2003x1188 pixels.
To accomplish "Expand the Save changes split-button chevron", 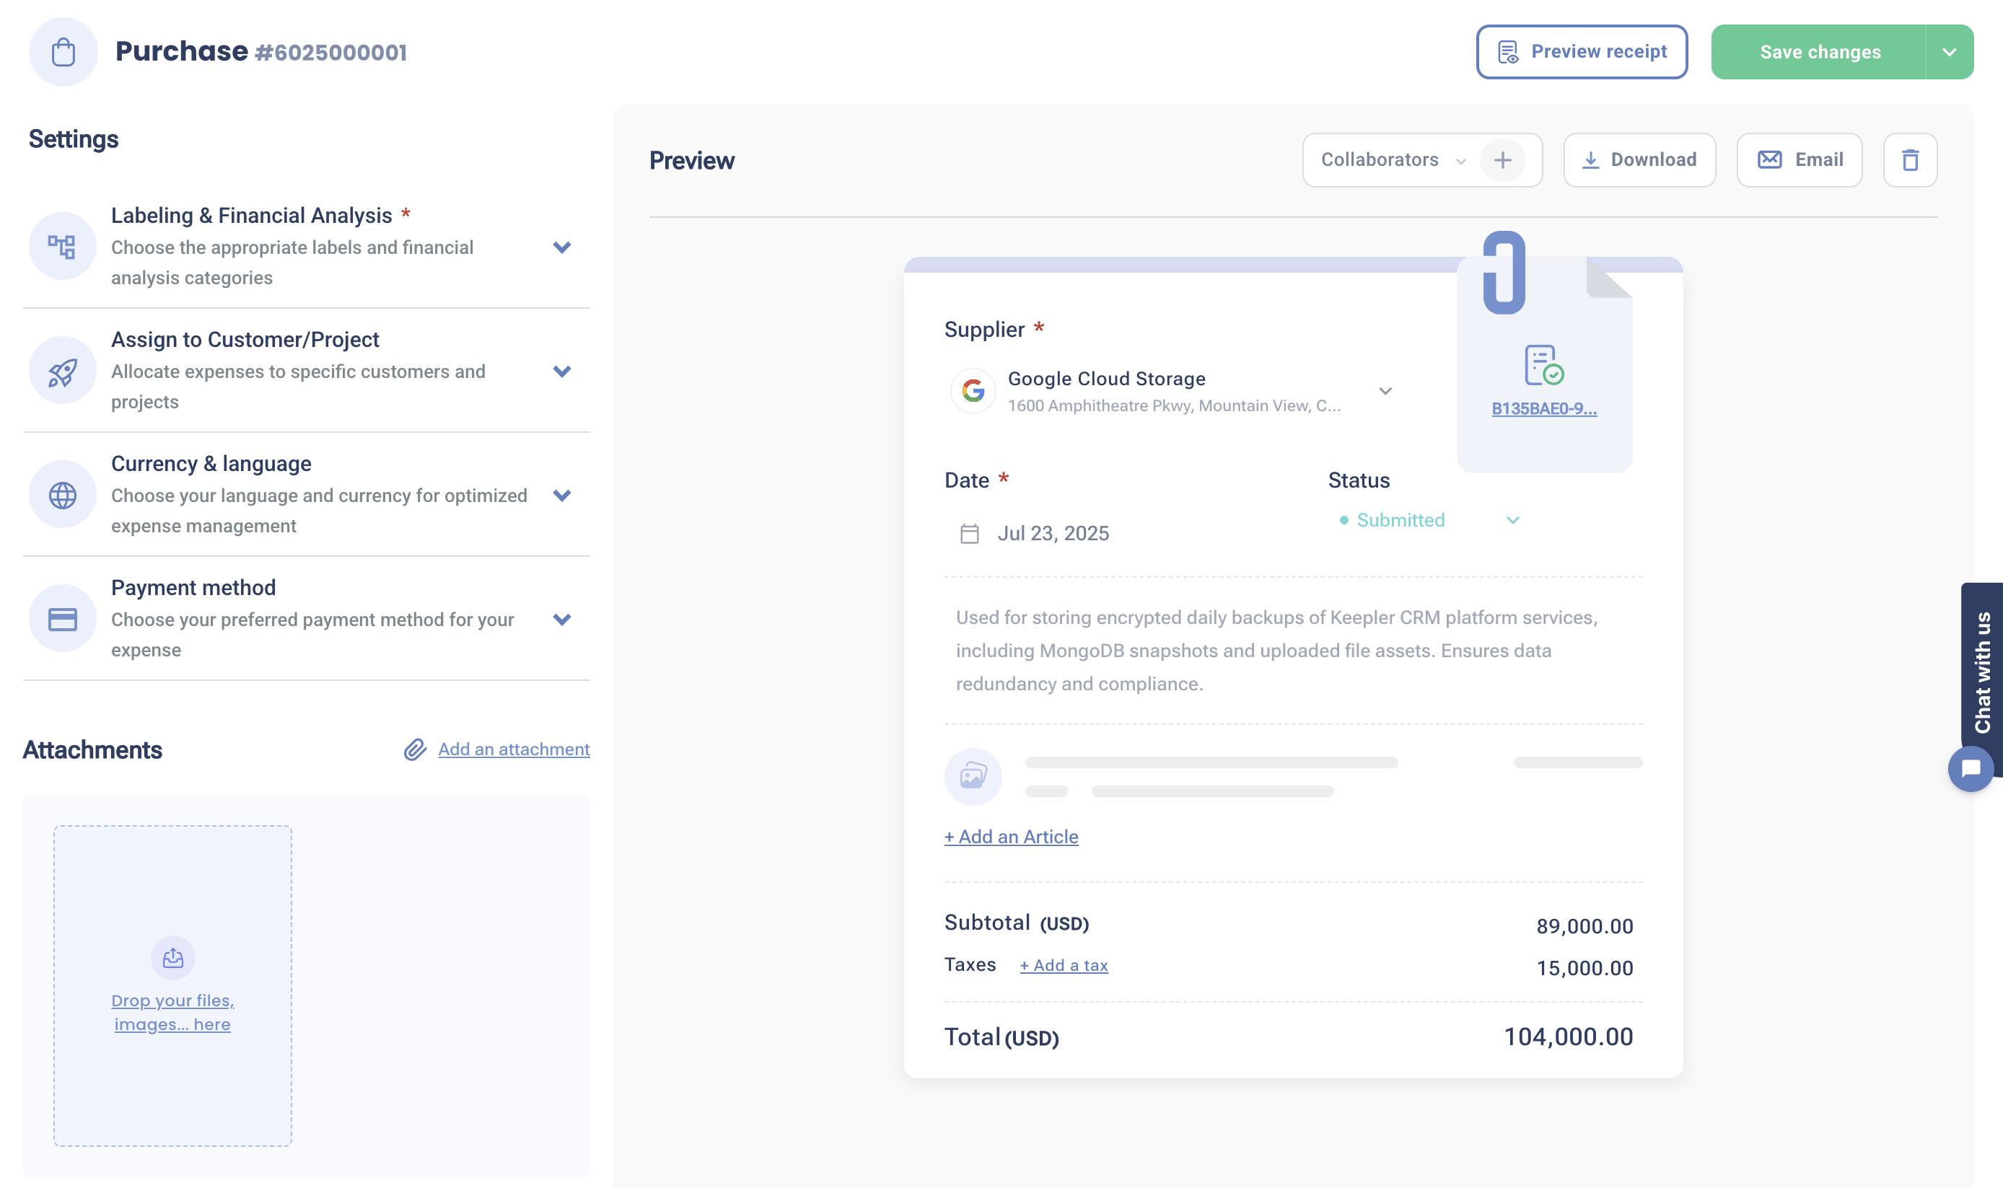I will pyautogui.click(x=1950, y=51).
